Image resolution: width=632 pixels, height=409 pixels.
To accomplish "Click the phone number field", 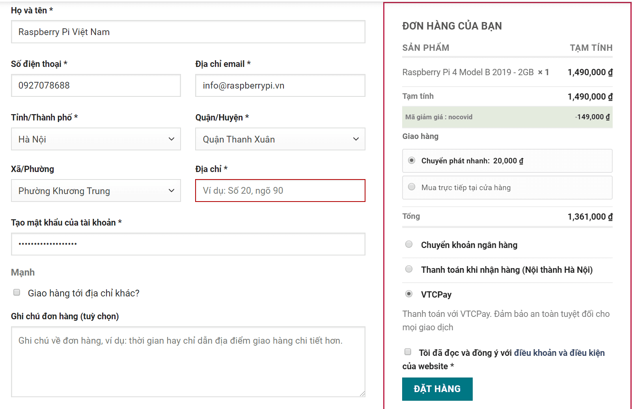I will (96, 85).
